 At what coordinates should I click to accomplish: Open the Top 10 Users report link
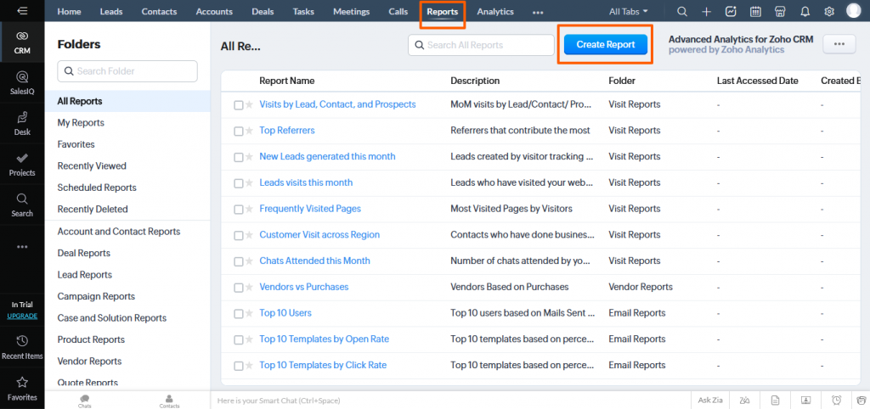pos(285,312)
